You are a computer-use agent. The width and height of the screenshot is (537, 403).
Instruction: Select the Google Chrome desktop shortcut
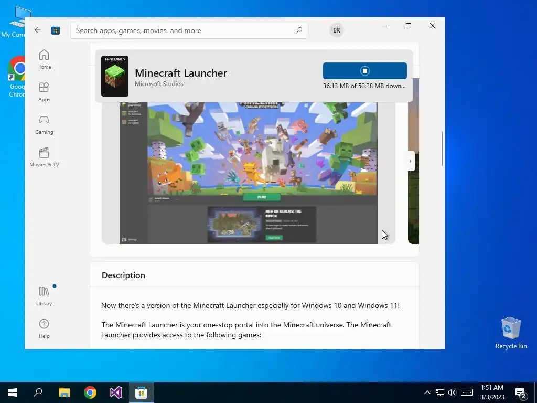pos(16,77)
